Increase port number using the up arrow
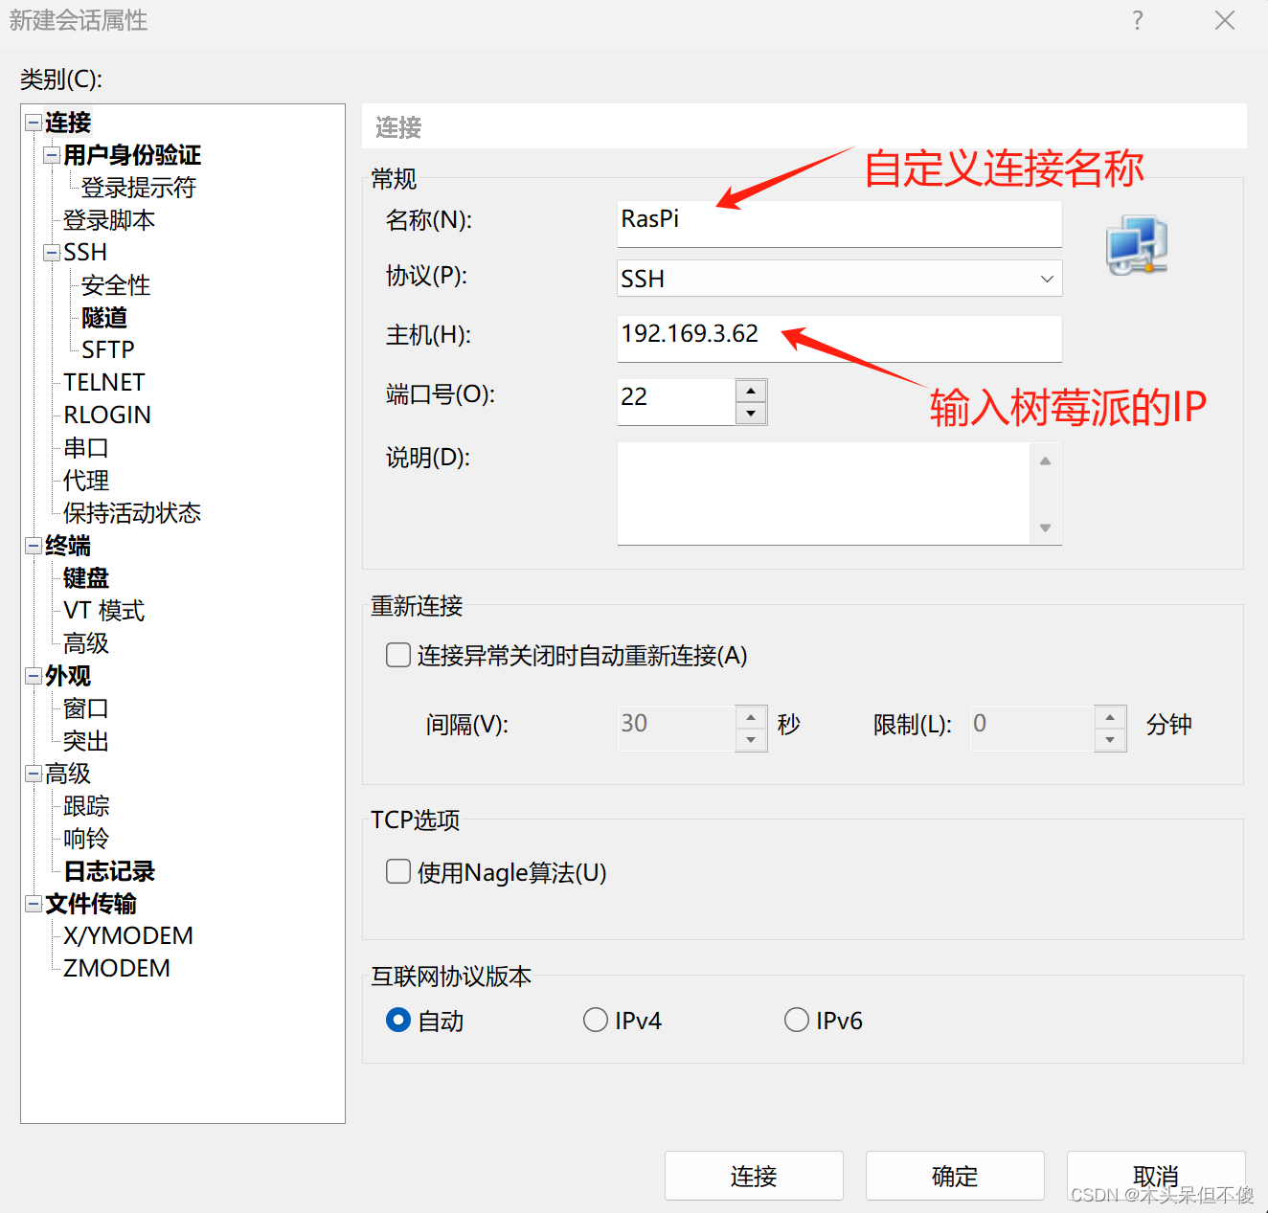 [x=752, y=391]
